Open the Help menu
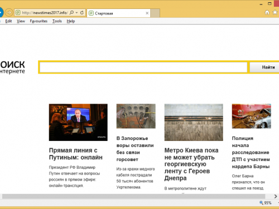The width and height of the screenshot is (279, 209). coord(71,21)
